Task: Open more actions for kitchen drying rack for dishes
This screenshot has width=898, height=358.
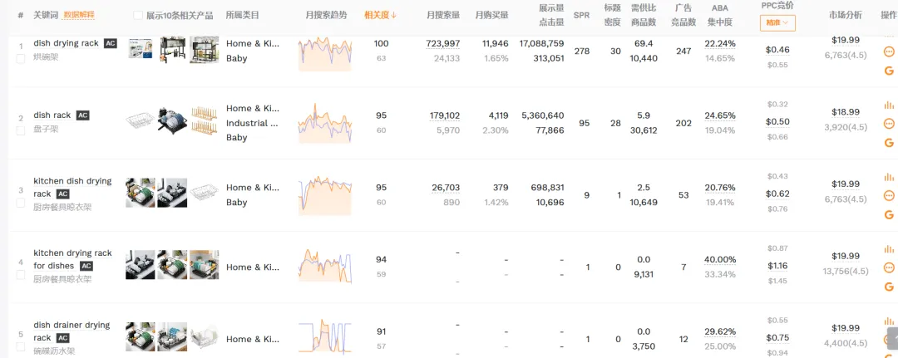Action: pyautogui.click(x=889, y=267)
